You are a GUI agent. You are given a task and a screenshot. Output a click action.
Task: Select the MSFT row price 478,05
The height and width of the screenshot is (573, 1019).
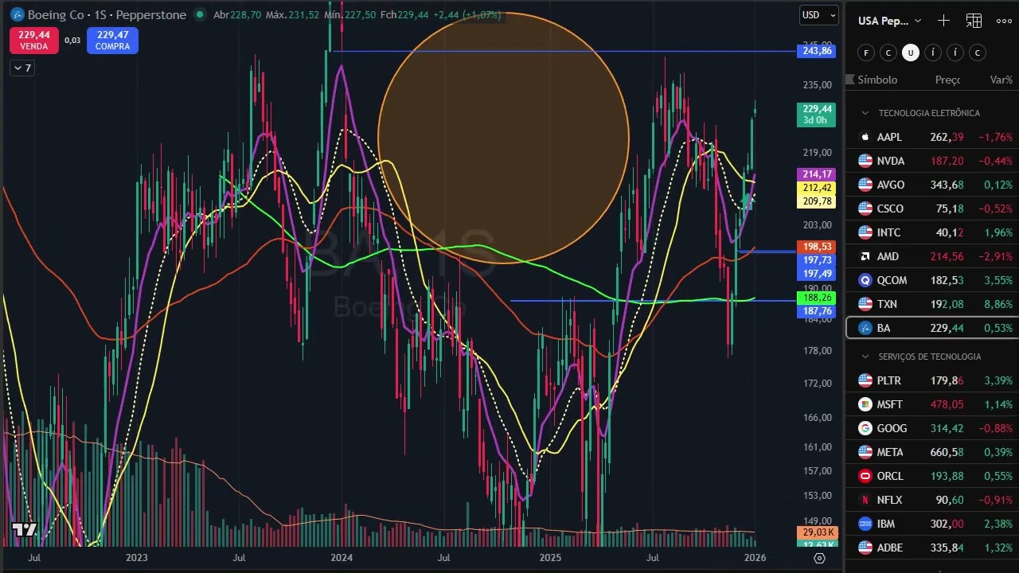pyautogui.click(x=947, y=404)
